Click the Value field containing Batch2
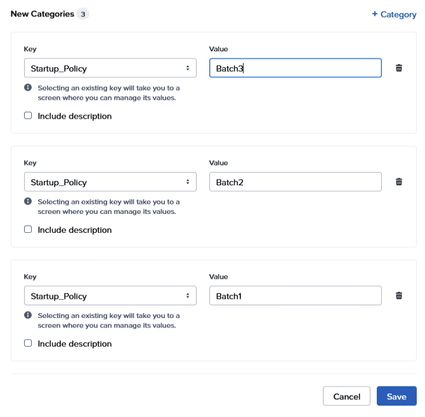Viewport: 425px width, 417px height. 295,182
